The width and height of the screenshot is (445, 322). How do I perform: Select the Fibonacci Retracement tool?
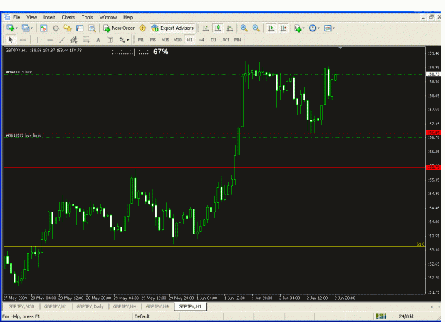click(x=86, y=40)
